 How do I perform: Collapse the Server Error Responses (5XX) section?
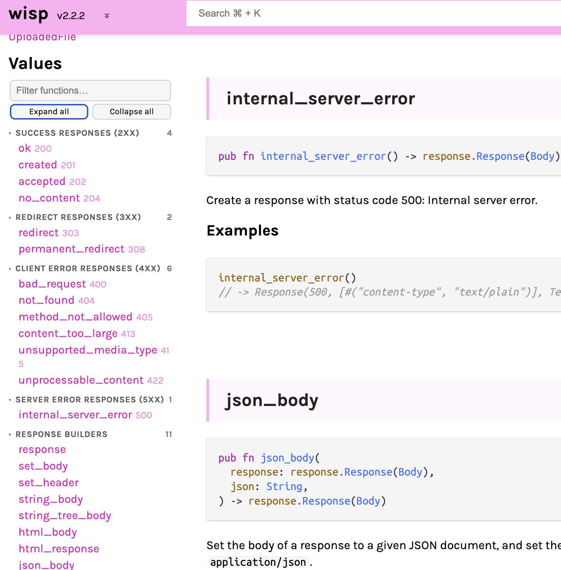pos(90,399)
